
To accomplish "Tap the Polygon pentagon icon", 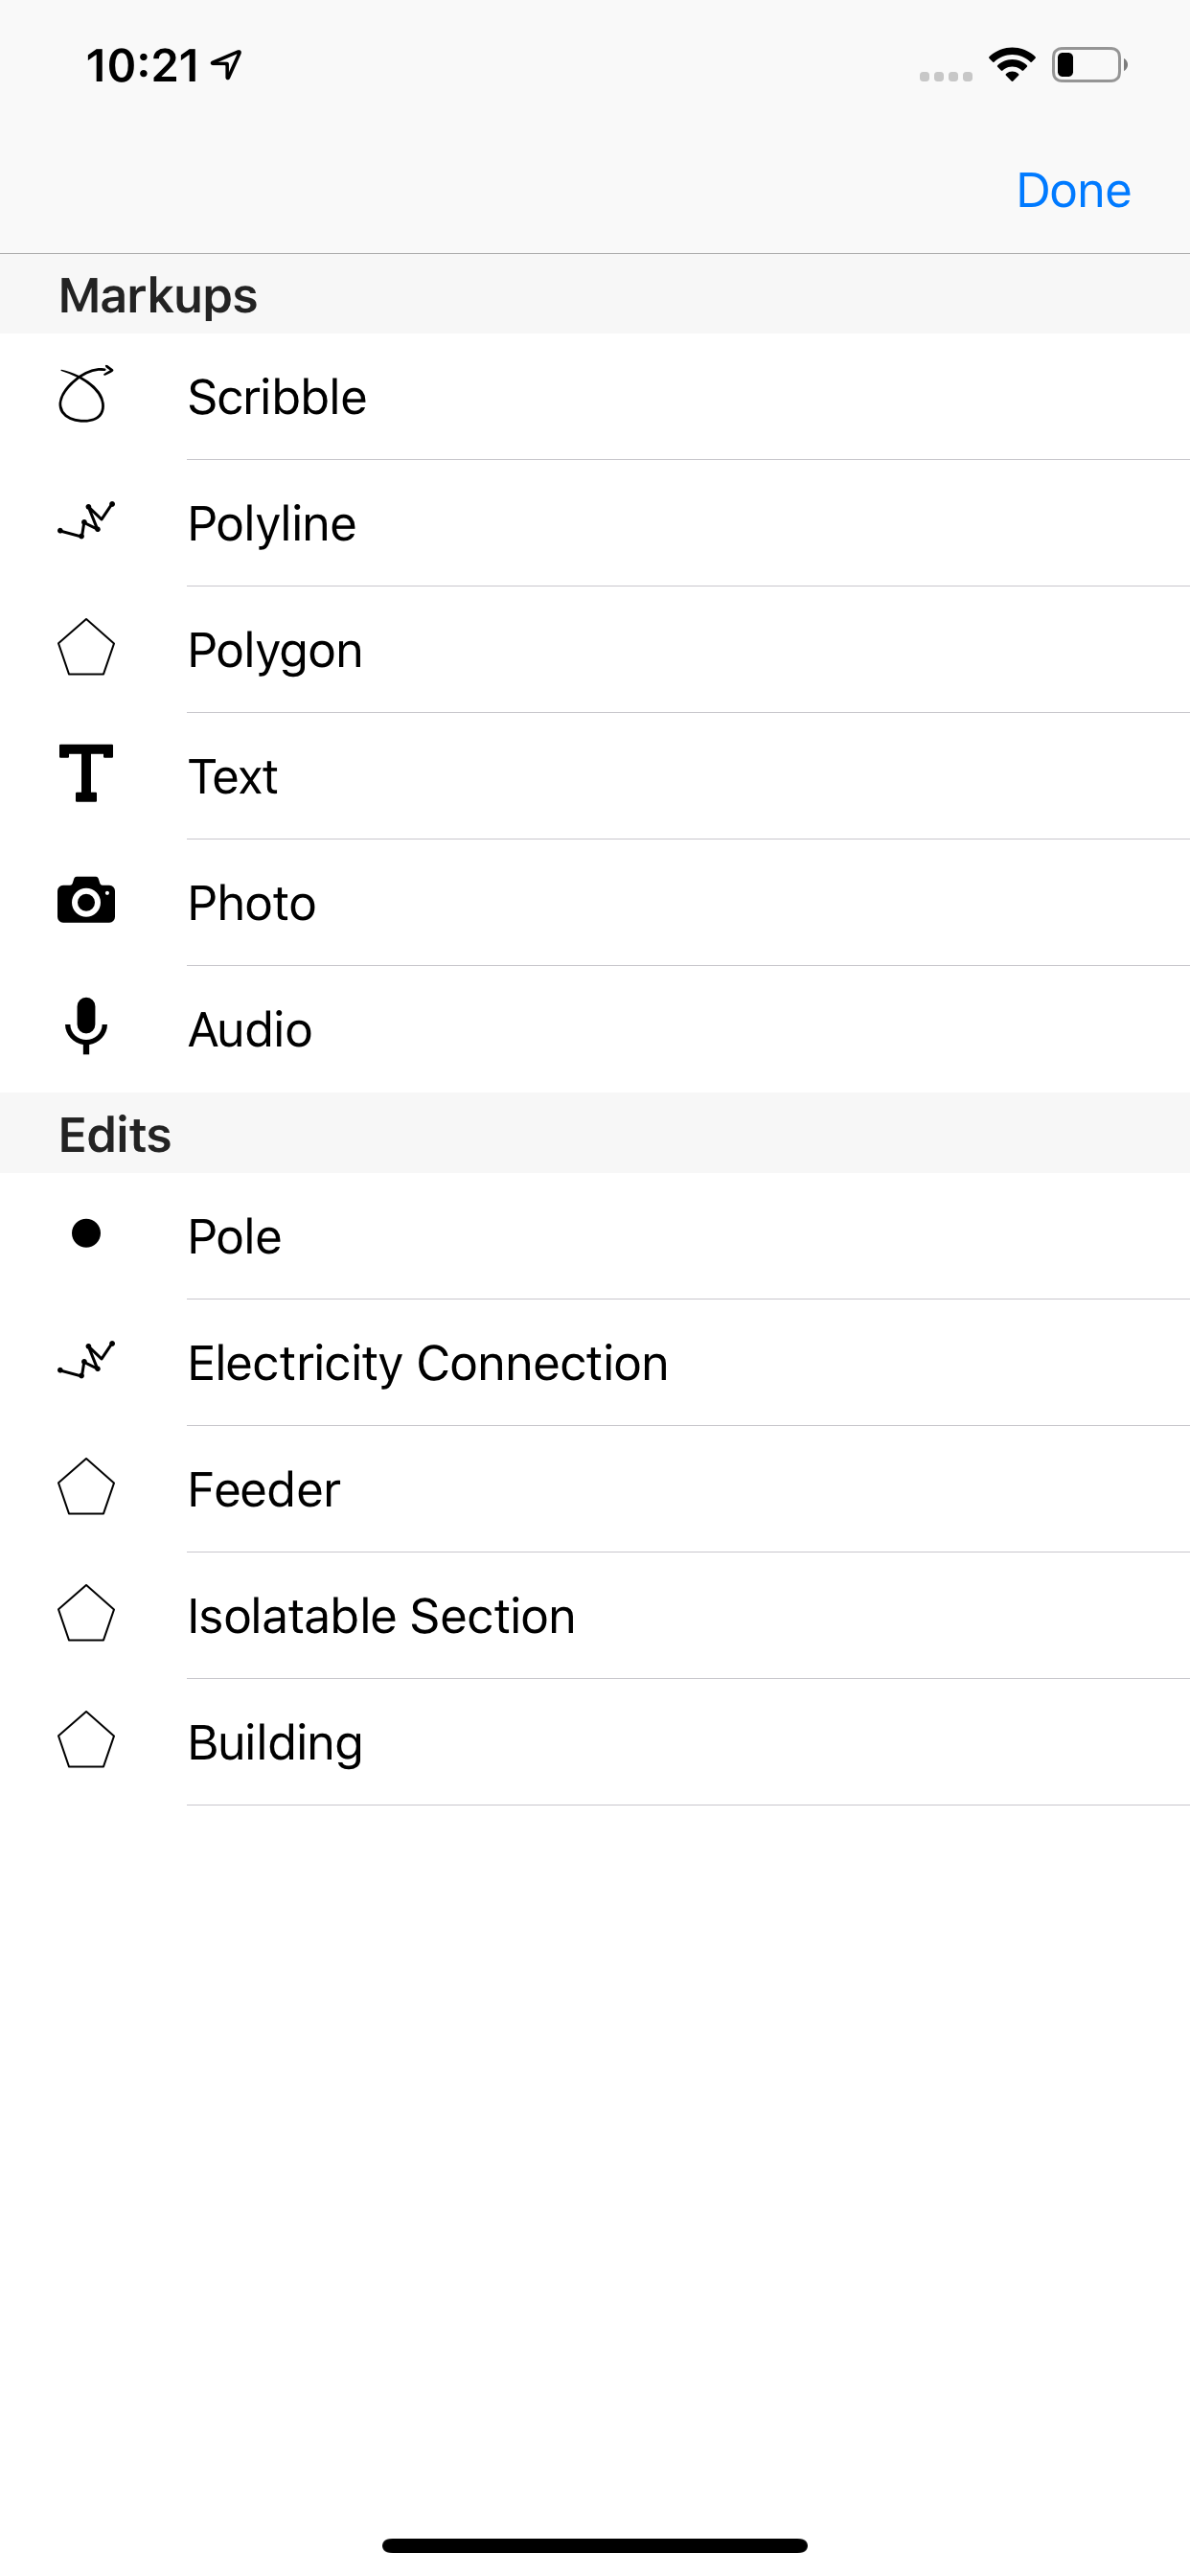I will click(x=86, y=648).
